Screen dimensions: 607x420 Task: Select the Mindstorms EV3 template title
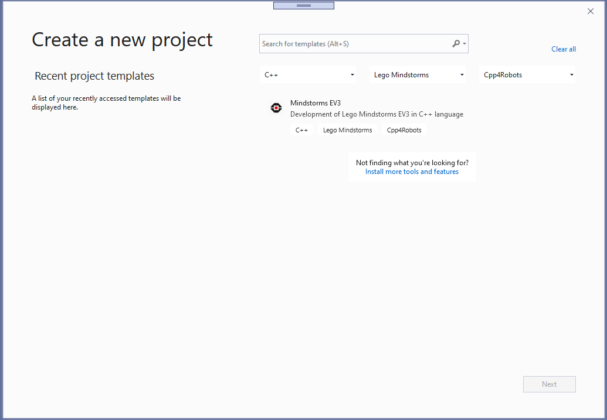(x=316, y=103)
